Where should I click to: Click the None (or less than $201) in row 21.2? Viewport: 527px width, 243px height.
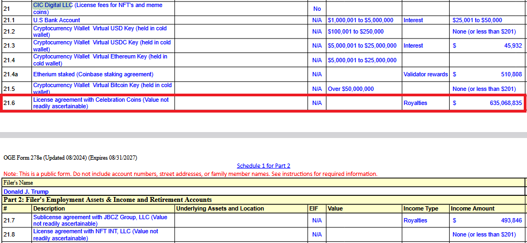484,31
